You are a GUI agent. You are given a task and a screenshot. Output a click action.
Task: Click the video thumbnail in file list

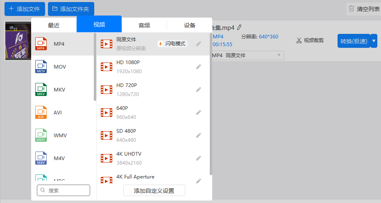[18, 41]
